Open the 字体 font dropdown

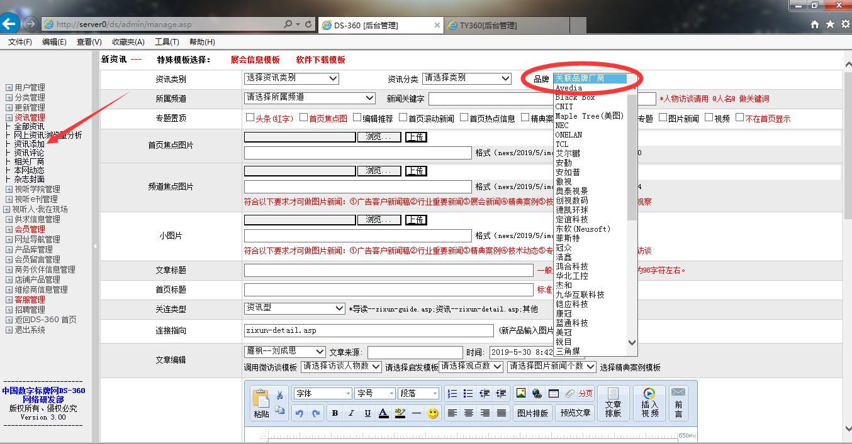(322, 394)
